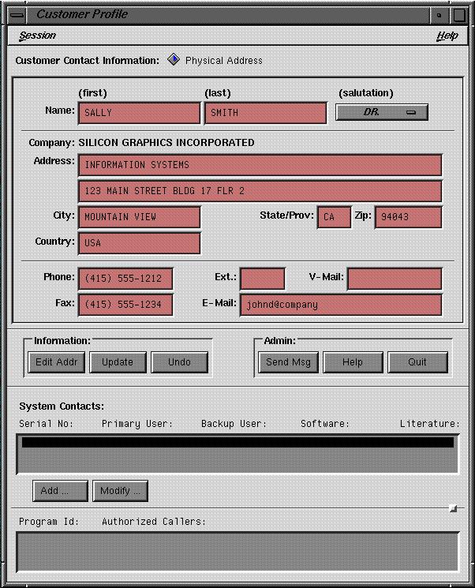
Task: Open the window menu icon in title bar
Action: pyautogui.click(x=16, y=14)
